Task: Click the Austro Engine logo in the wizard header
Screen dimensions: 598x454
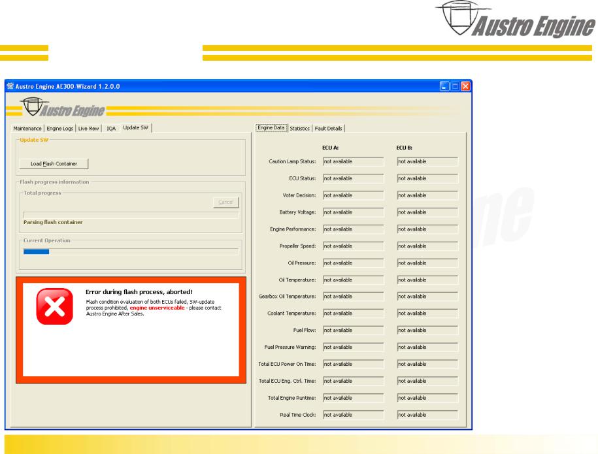Action: pos(63,108)
